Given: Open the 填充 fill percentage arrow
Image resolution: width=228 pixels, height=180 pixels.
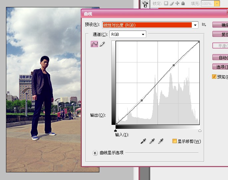Looking at the screenshot, I should (x=217, y=3).
